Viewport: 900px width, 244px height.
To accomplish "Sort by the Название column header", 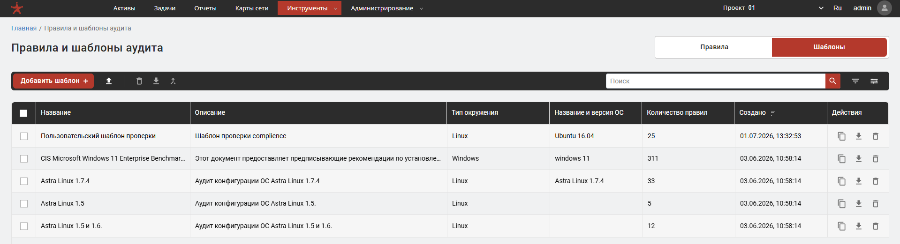I will pos(56,113).
